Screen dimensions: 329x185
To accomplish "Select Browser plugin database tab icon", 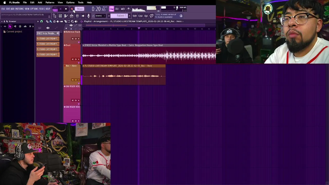I will (x=15, y=26).
